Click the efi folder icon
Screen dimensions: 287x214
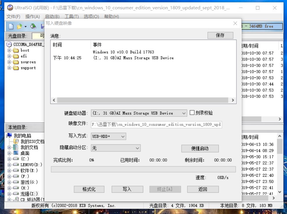pyautogui.click(x=16, y=56)
